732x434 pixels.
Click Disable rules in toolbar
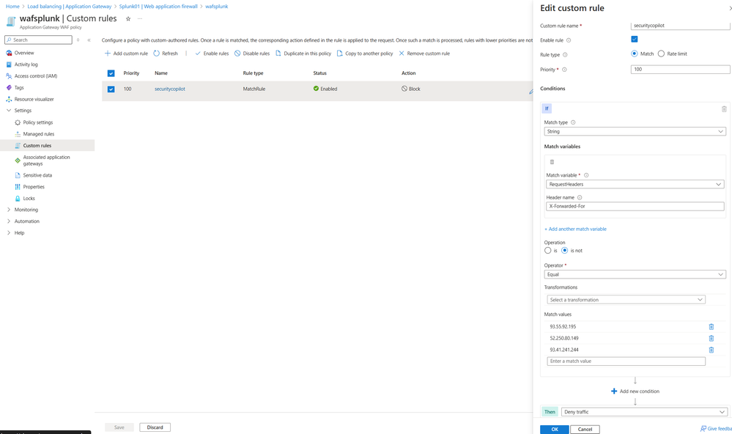[x=251, y=54]
